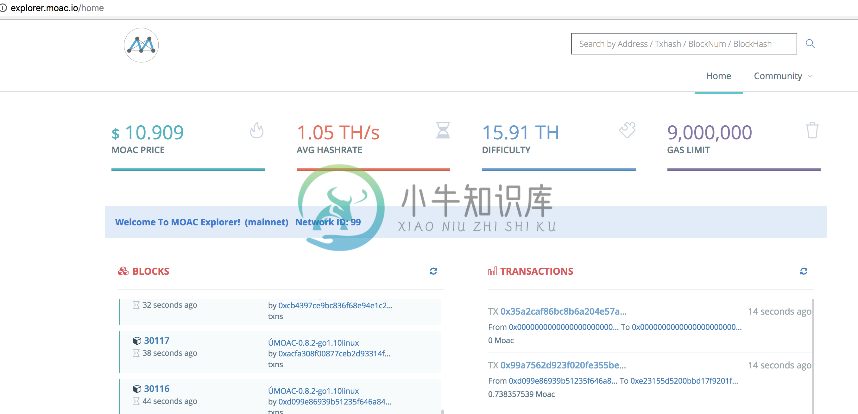Open From address 0x00000000000000000000...
858x414 pixels.
[563, 327]
